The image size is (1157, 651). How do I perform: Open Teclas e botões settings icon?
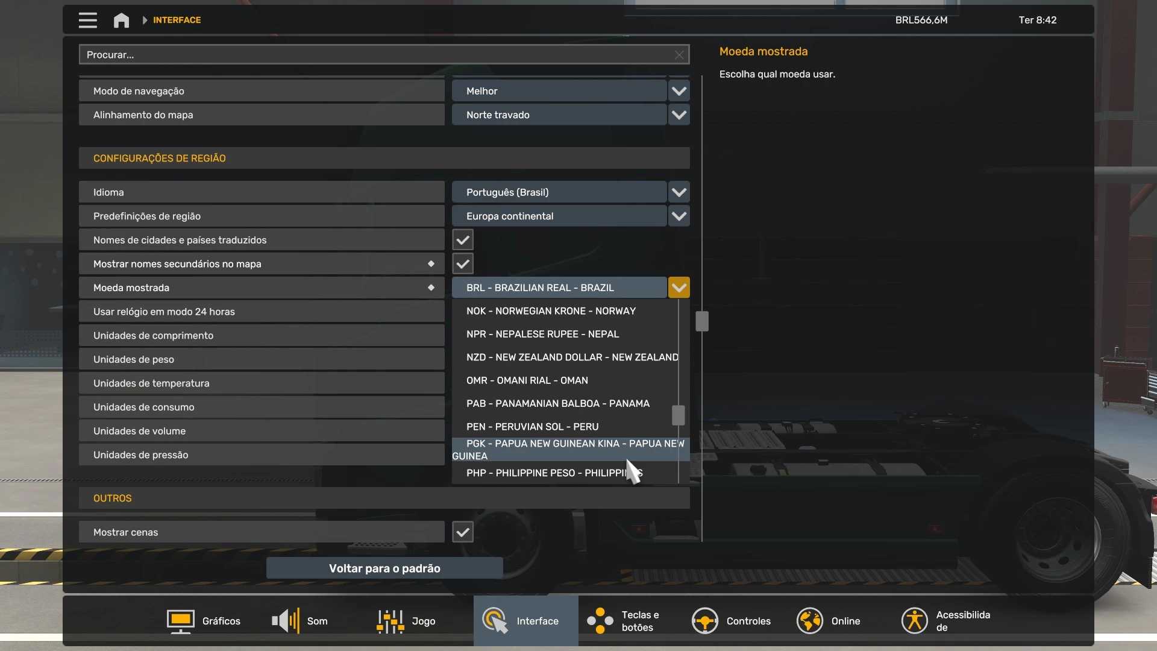click(x=600, y=621)
